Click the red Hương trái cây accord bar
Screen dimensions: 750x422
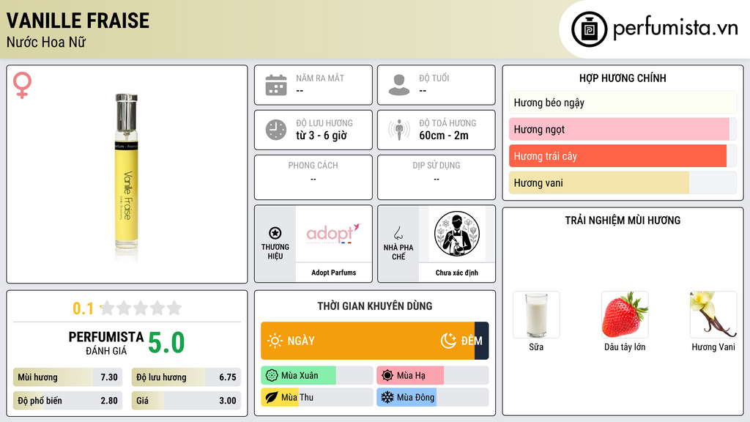click(x=623, y=156)
